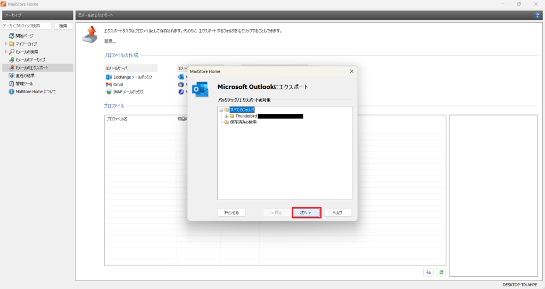Click the large export arrow icon
545x289 pixels.
90,35
